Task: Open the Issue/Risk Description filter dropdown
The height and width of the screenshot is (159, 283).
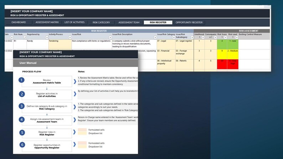Action: [x=155, y=37]
